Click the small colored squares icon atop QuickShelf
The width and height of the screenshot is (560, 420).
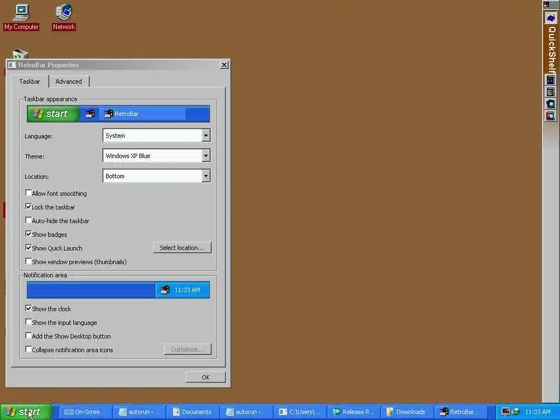tap(546, 4)
